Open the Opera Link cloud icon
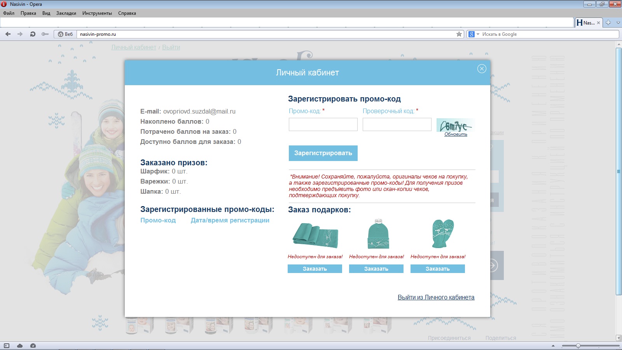 click(x=20, y=346)
